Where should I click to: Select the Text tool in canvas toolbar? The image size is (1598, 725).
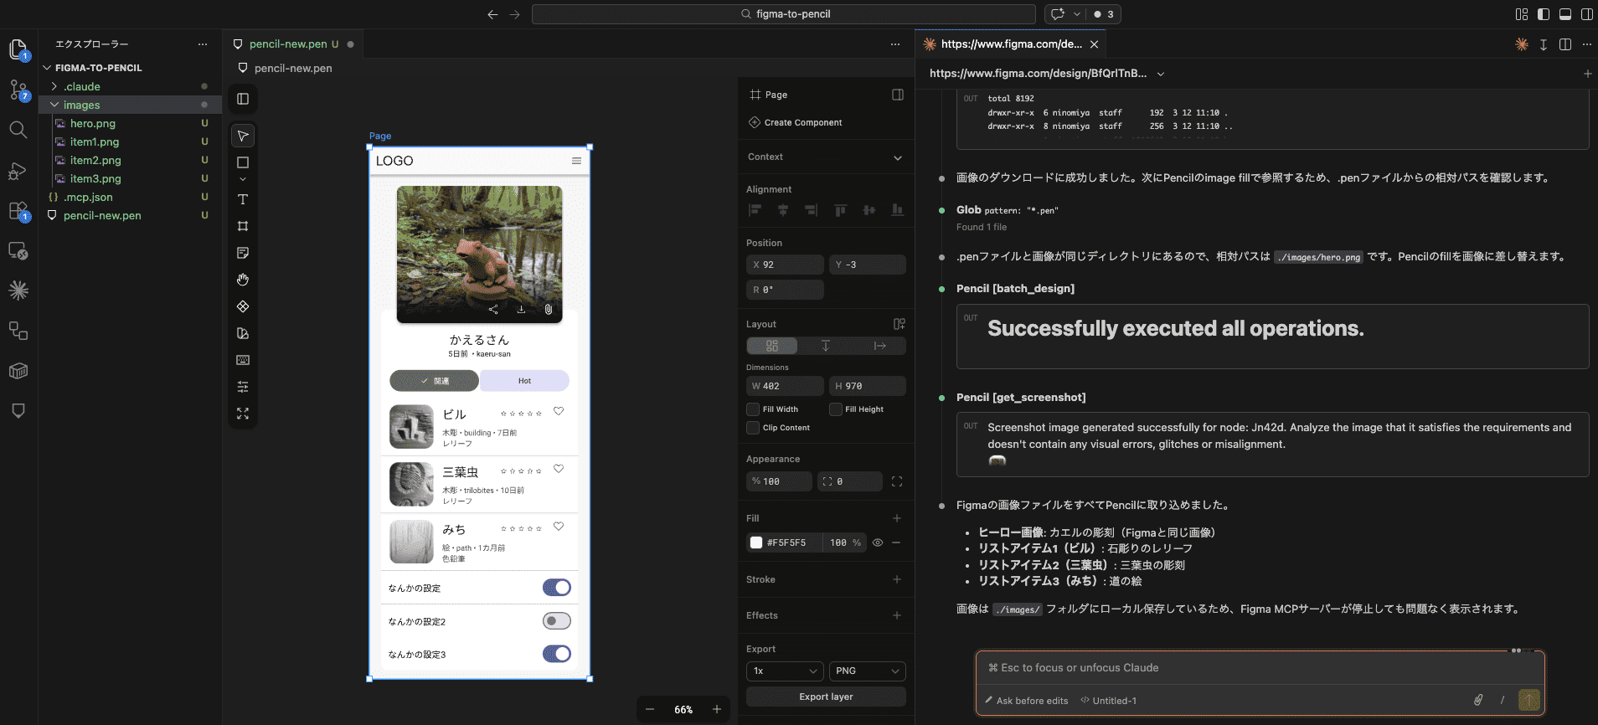pos(243,199)
